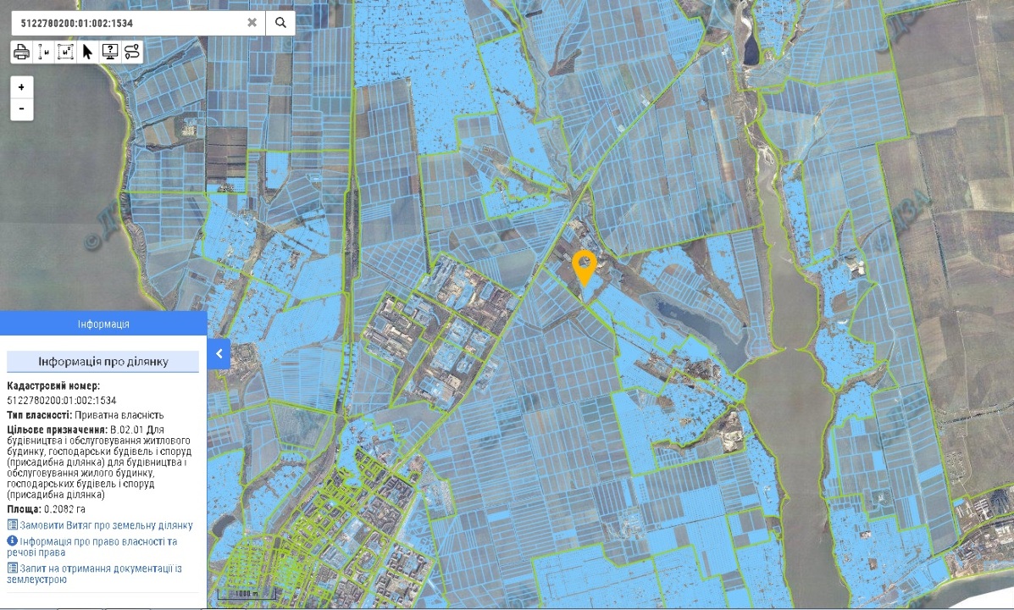
Task: Click the map scale bar
Action: click(246, 594)
